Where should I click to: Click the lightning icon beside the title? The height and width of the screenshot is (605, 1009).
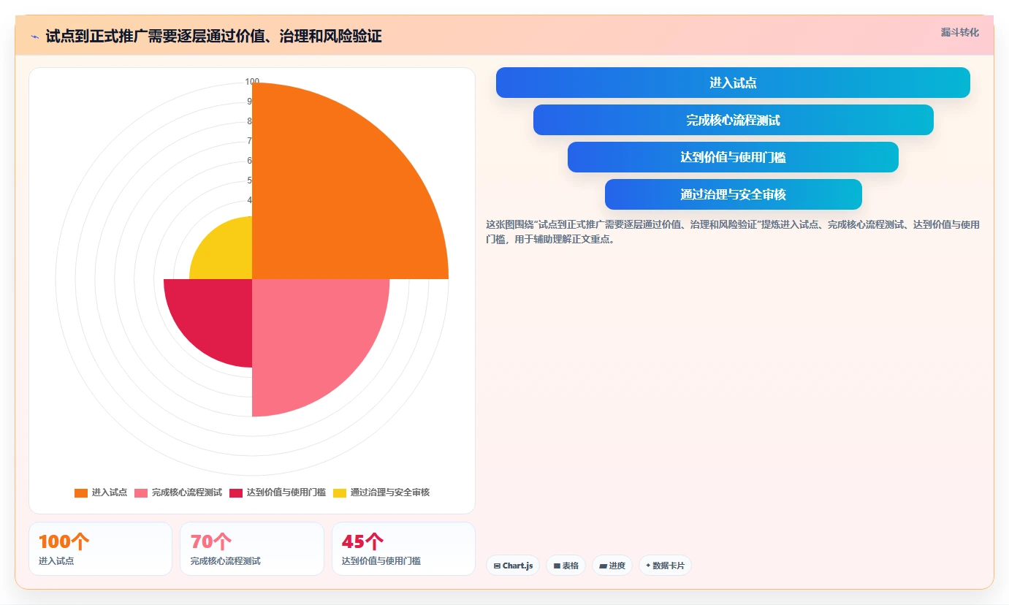pyautogui.click(x=34, y=37)
